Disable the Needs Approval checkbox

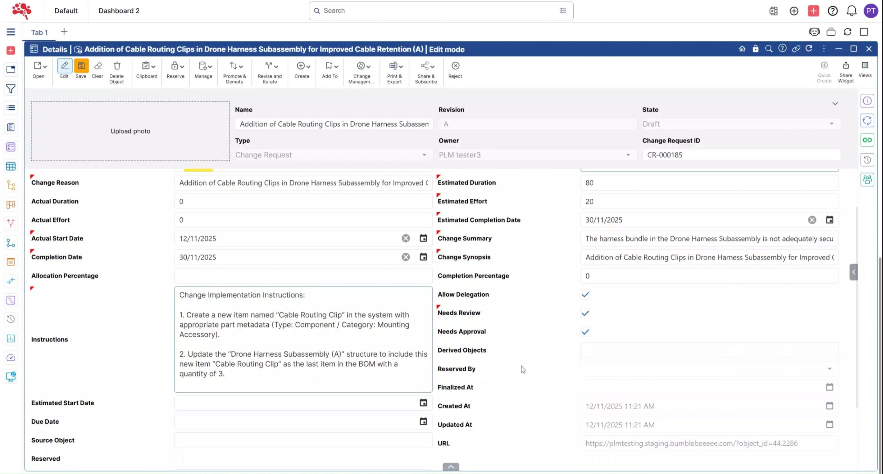pyautogui.click(x=585, y=332)
